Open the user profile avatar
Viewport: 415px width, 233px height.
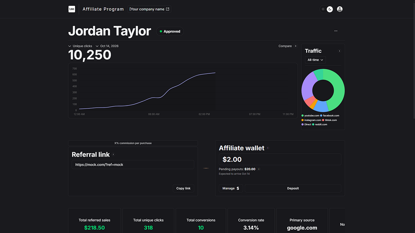(340, 9)
